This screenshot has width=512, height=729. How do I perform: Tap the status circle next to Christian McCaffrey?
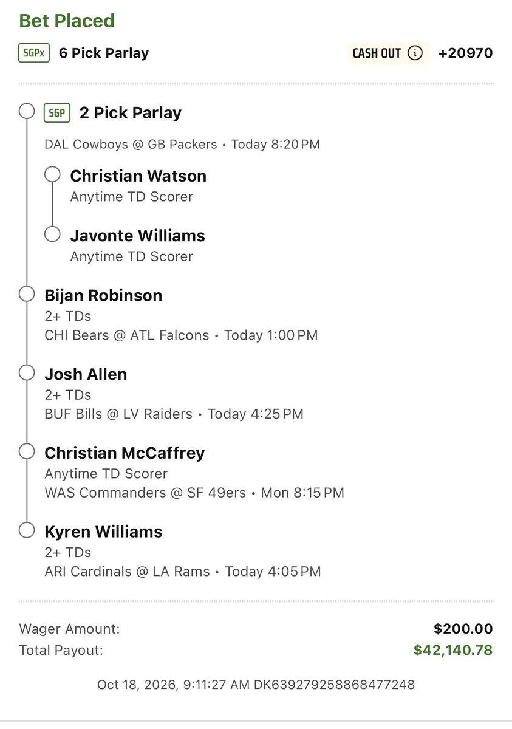tap(27, 452)
